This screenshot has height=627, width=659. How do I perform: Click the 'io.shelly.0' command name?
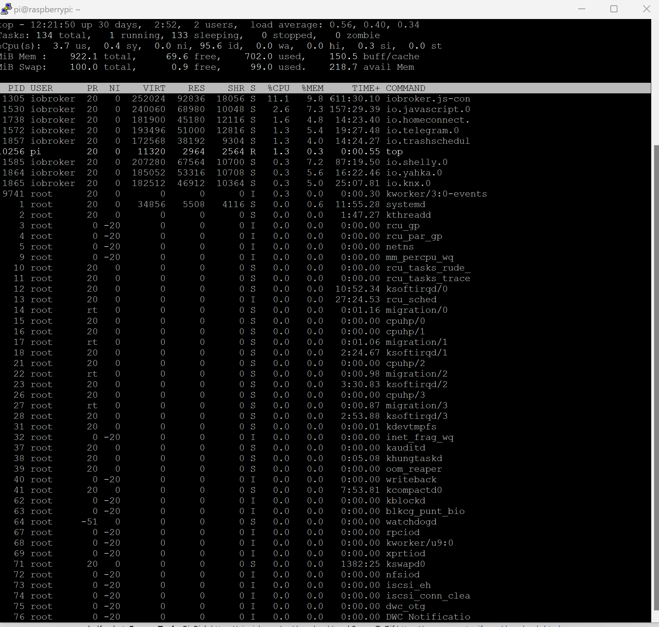[417, 162]
